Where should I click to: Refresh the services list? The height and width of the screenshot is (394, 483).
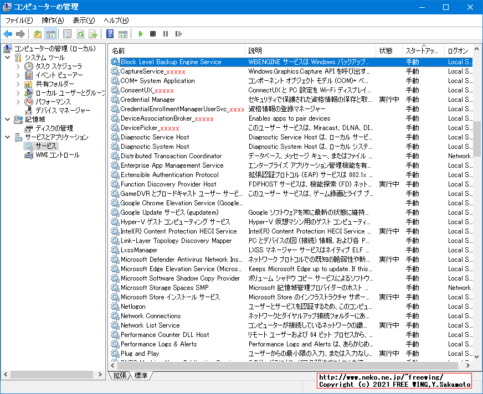(x=81, y=34)
